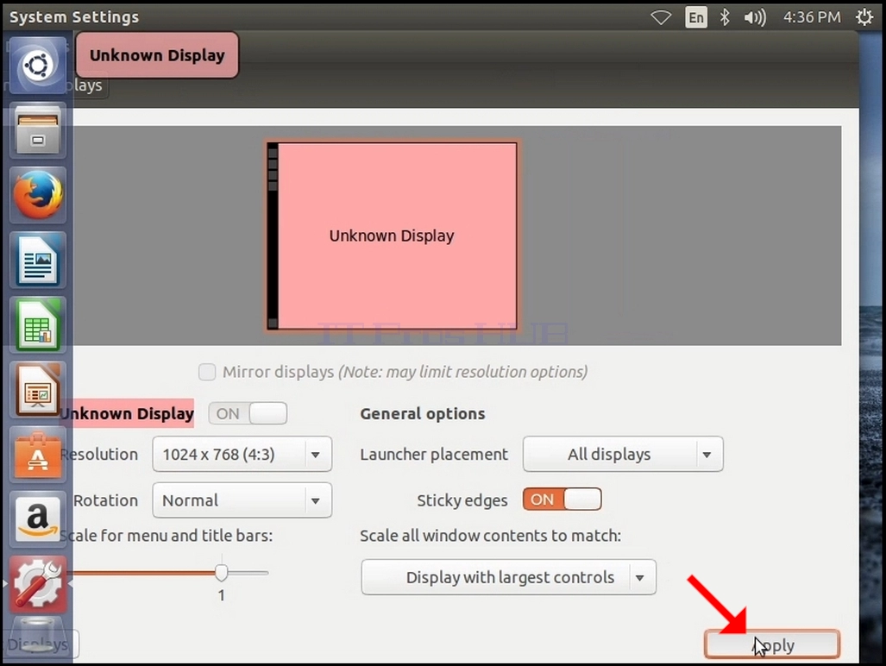Enable the Mirror displays checkbox

(x=207, y=373)
